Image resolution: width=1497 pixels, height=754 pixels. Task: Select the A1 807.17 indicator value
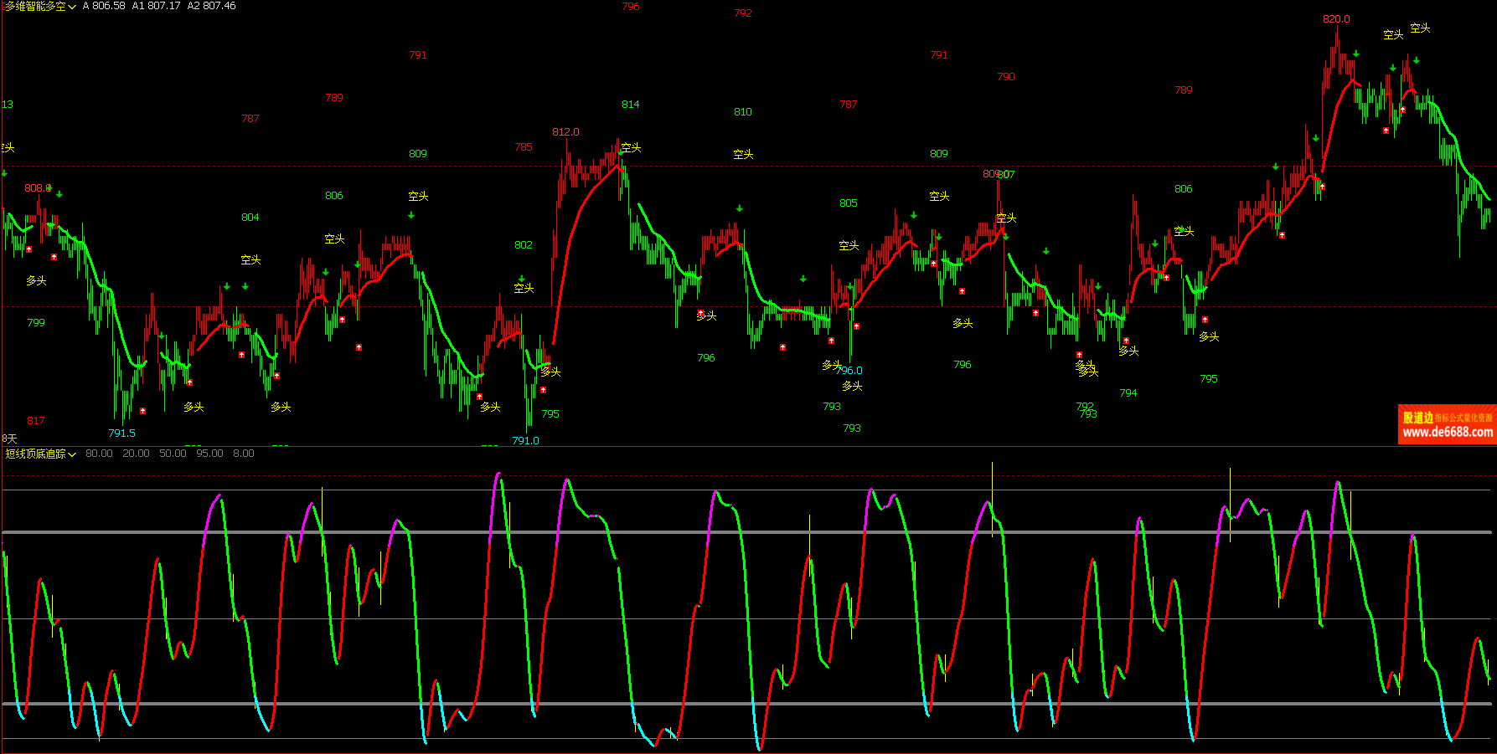coord(156,6)
